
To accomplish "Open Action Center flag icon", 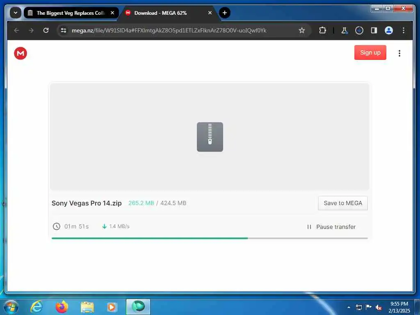I will click(x=369, y=307).
